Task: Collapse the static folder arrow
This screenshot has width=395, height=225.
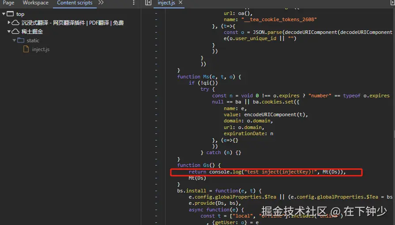Action: (15, 41)
